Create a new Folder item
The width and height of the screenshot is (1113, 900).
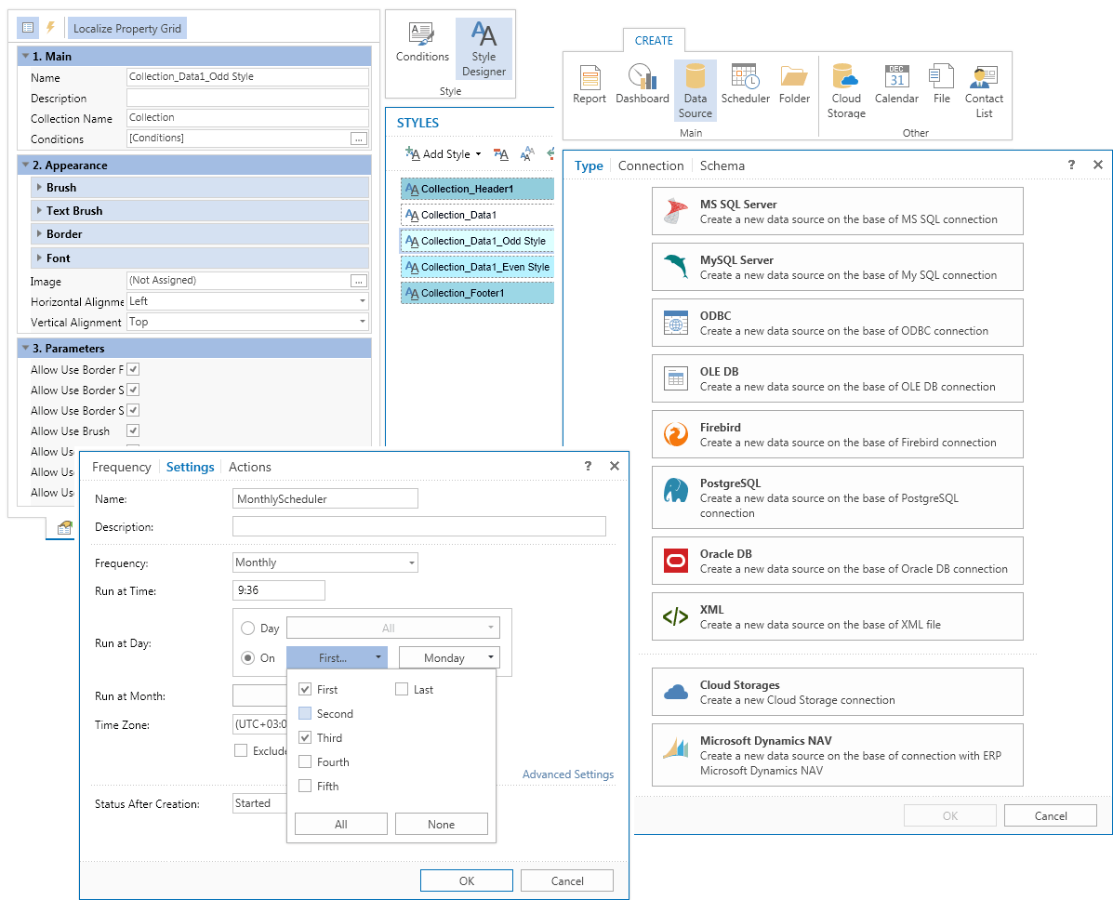pos(794,85)
